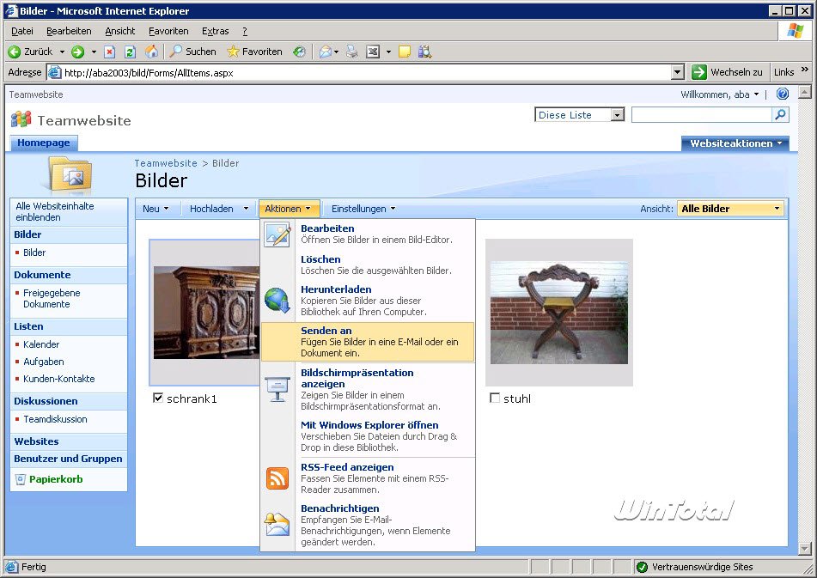The height and width of the screenshot is (578, 817).
Task: Open the Kunden-Kontakte link in sidebar
Action: (58, 379)
